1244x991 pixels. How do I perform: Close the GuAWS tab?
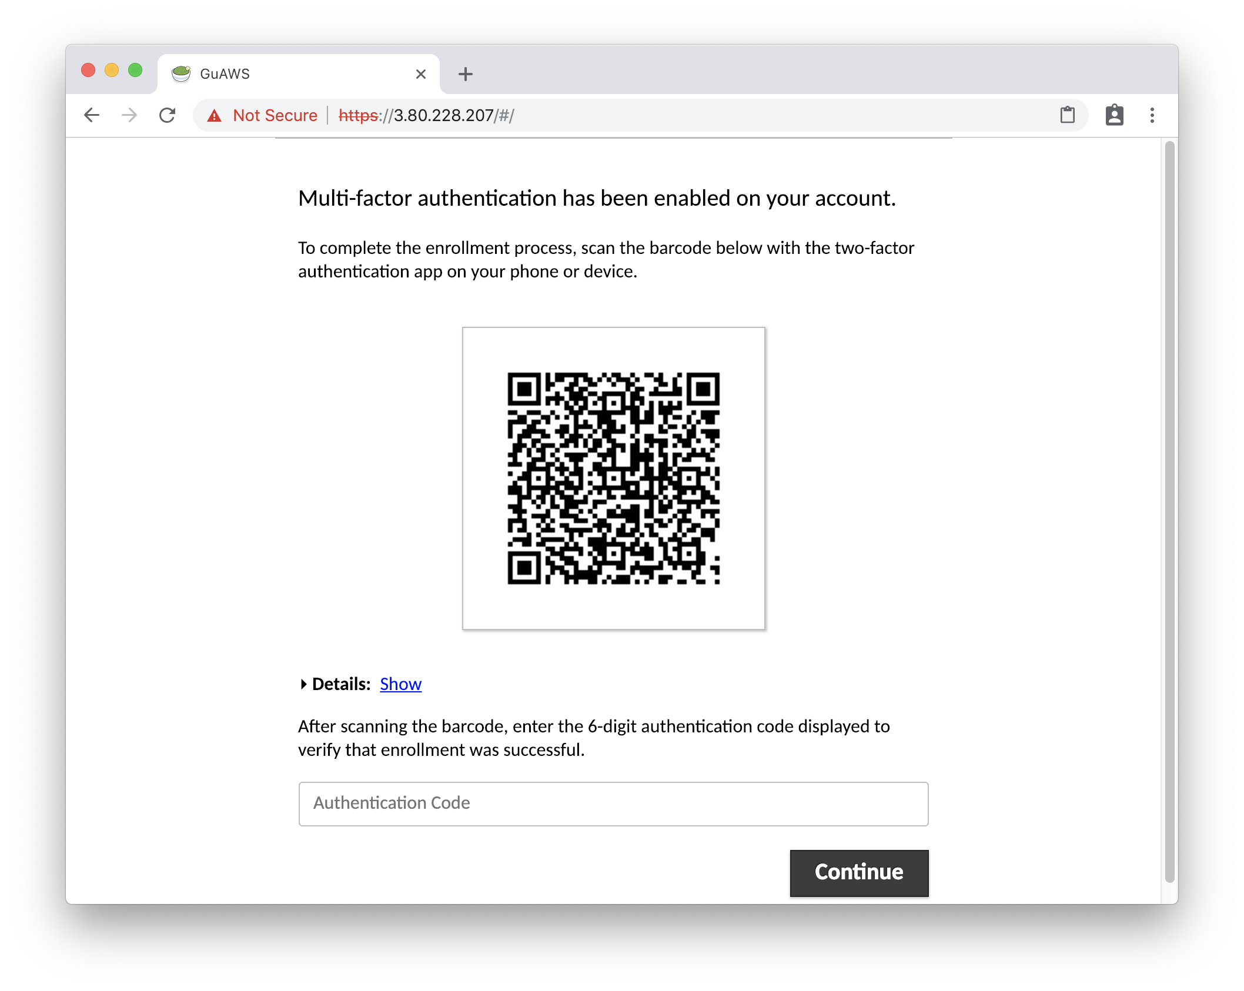click(x=421, y=74)
